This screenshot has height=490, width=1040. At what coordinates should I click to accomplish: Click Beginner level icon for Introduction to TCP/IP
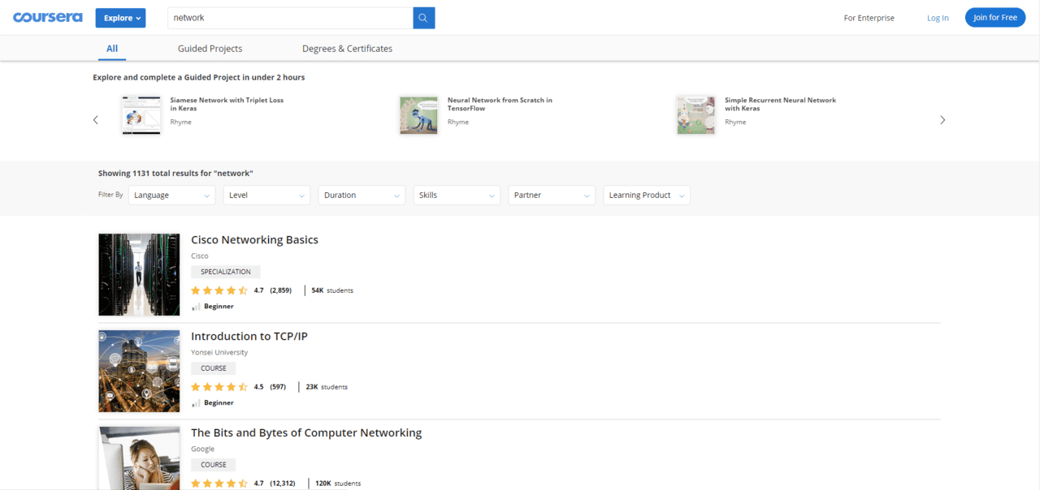point(196,403)
